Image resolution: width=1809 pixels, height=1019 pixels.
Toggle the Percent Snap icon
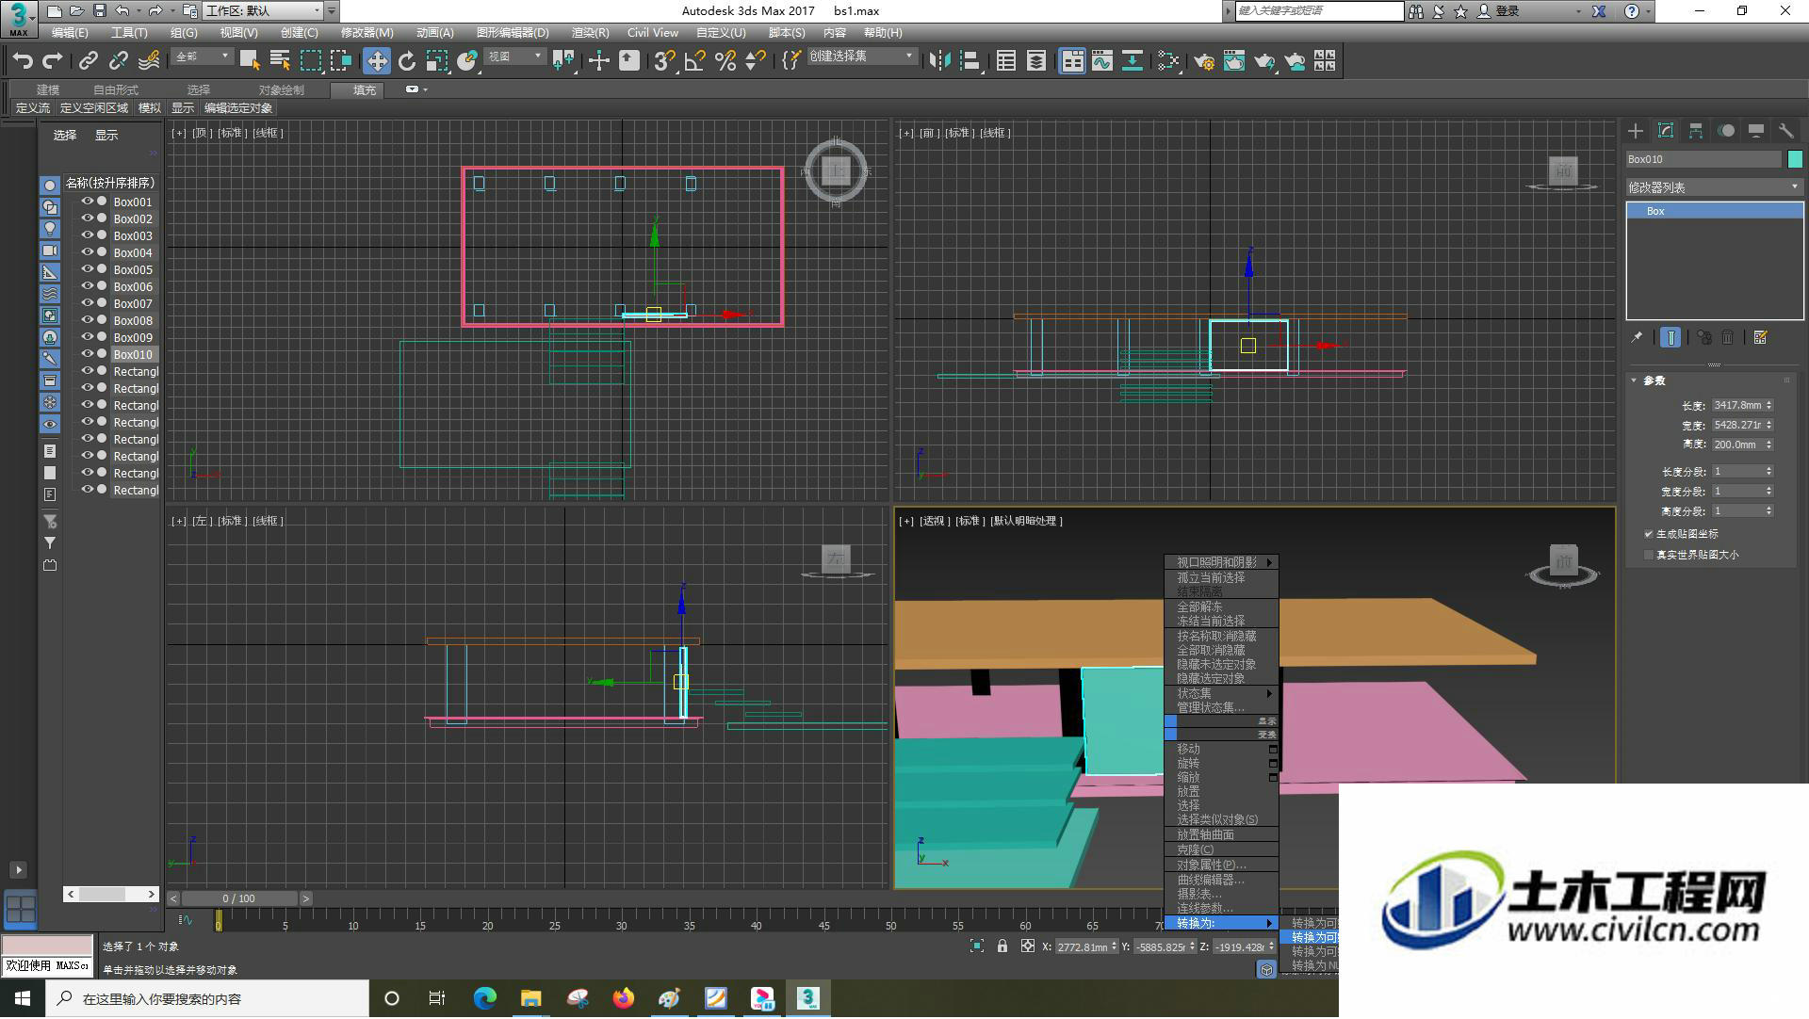click(x=725, y=61)
